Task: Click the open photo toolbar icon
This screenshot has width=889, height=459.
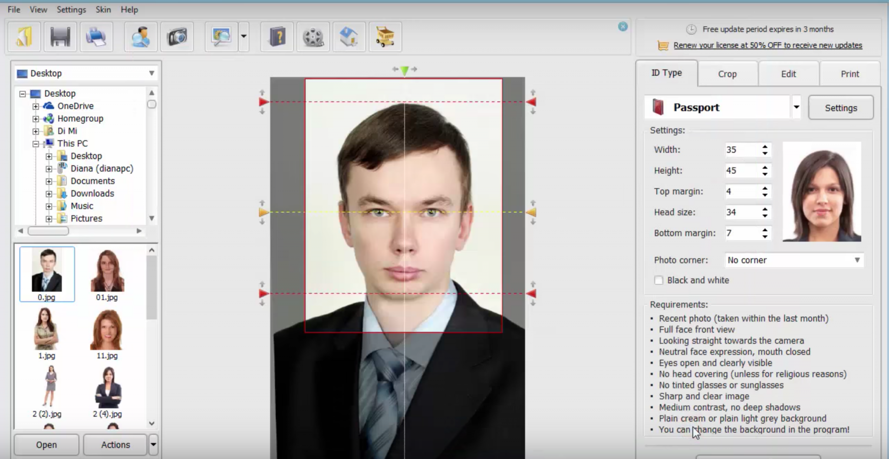Action: [24, 37]
